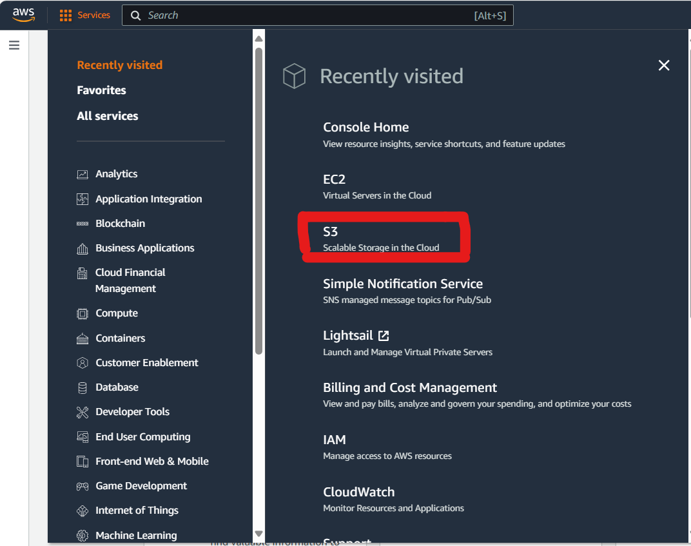
Task: Click the Compute chip icon
Action: click(x=83, y=313)
